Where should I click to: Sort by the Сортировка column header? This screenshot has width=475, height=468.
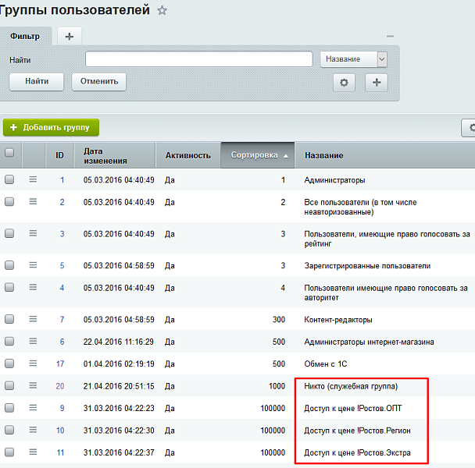(258, 155)
